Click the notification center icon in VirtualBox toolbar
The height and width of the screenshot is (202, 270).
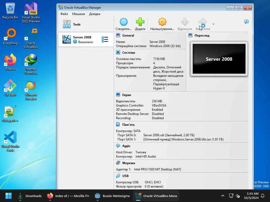(x=247, y=22)
